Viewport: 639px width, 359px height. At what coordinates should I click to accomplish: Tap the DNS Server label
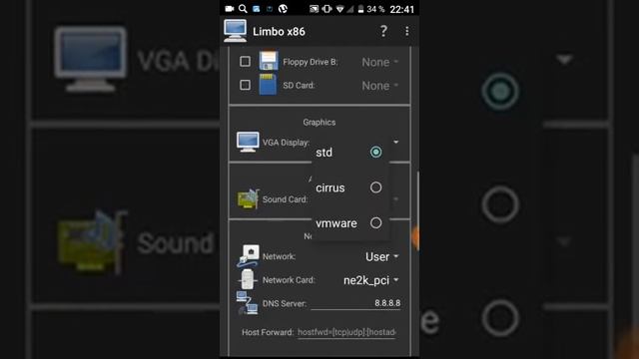[x=285, y=303]
